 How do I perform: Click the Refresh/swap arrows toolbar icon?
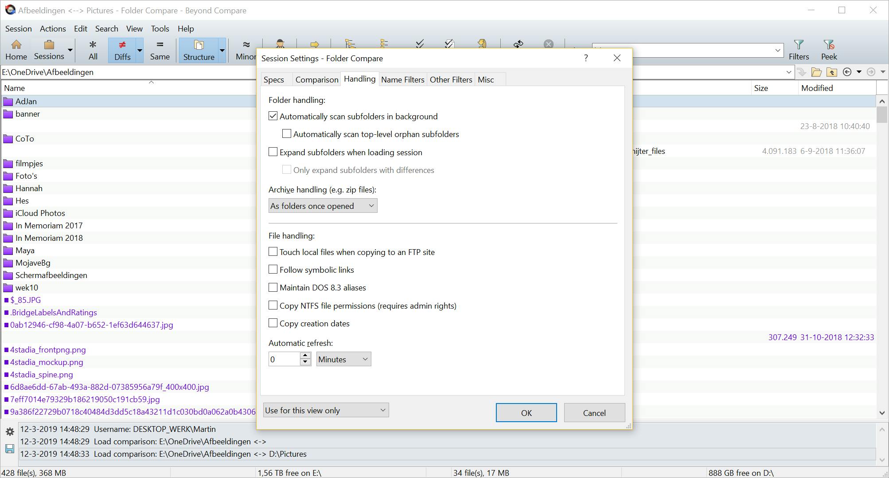[x=518, y=44]
